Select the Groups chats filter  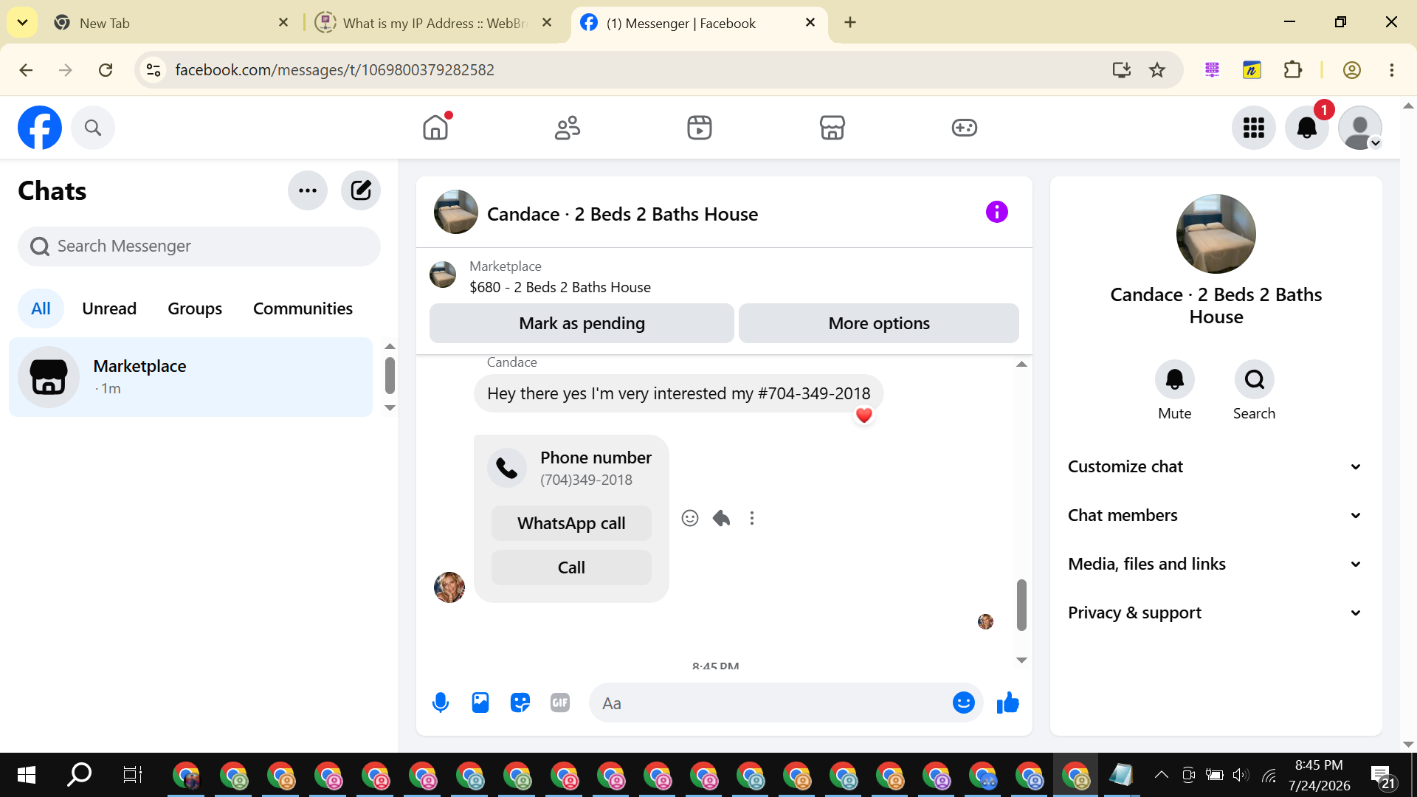click(195, 308)
